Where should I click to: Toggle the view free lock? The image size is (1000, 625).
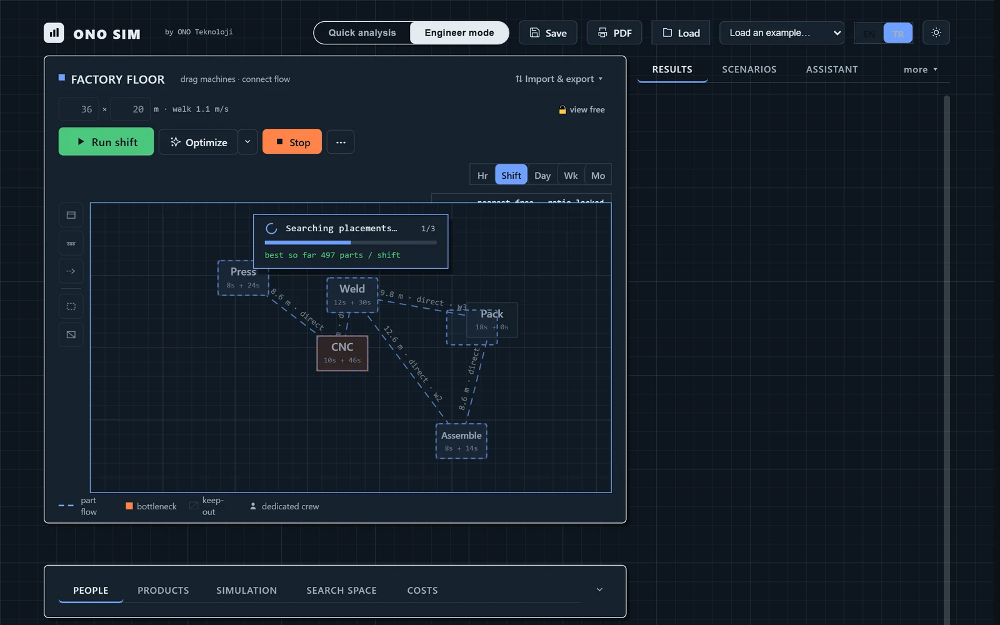(581, 109)
